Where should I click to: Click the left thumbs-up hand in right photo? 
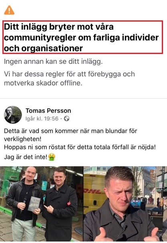click(102, 234)
